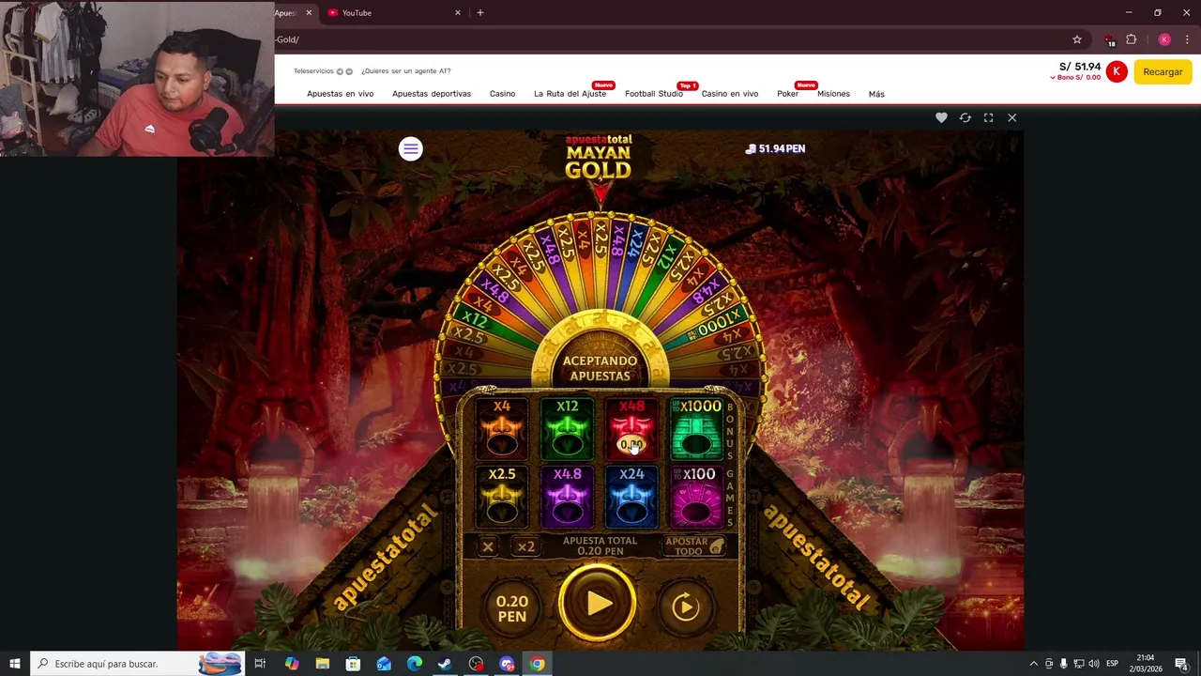Viewport: 1201px width, 676px height.
Task: Spin the wheel with golden play button
Action: click(x=598, y=604)
